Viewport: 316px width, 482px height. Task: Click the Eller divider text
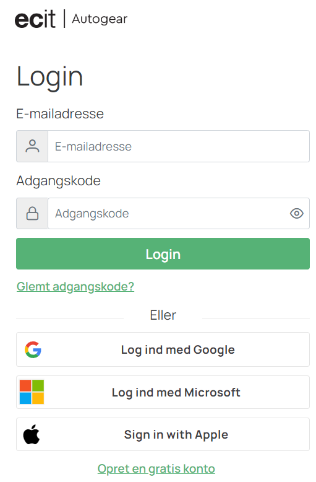(x=163, y=315)
